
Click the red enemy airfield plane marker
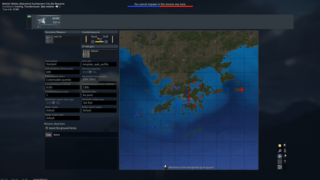(241, 89)
